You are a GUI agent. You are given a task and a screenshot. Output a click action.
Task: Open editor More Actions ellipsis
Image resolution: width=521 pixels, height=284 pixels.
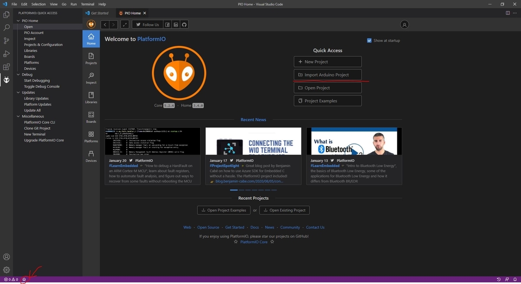515,13
